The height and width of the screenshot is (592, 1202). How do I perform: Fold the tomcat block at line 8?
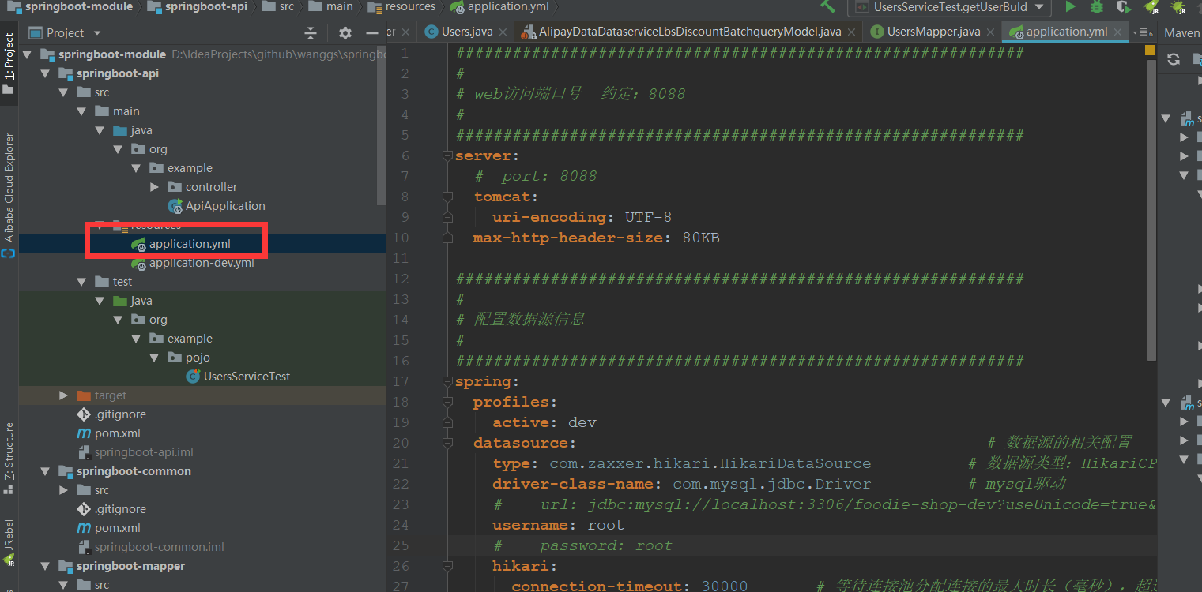pyautogui.click(x=447, y=197)
